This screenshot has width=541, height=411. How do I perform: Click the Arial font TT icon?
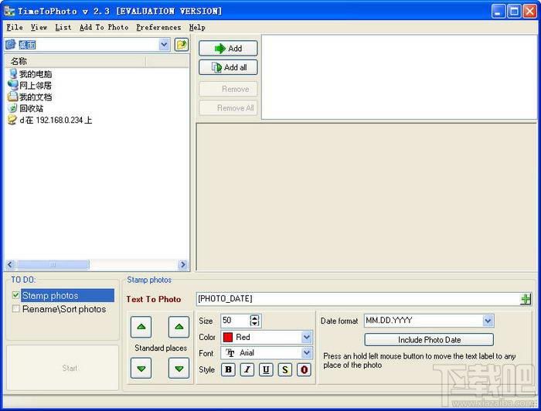pos(230,353)
